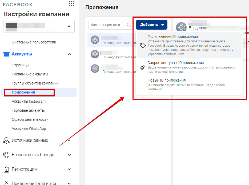
Task: Click the Accounts briefcase icon
Action: (6, 54)
